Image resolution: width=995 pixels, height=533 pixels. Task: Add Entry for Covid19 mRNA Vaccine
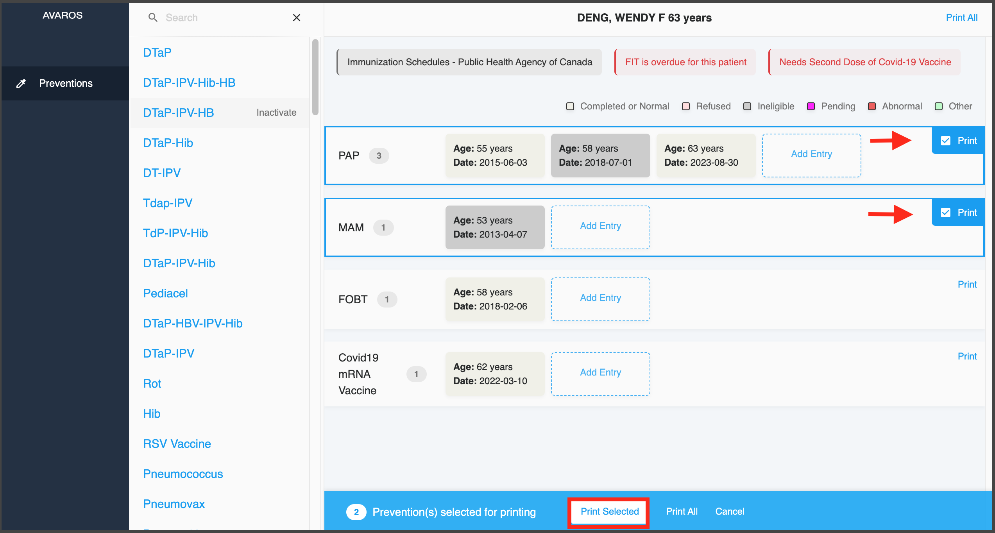[601, 374]
